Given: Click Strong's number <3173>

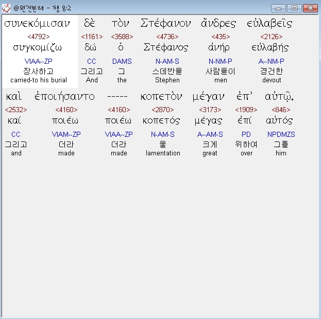Looking at the screenshot, I should click(210, 110).
